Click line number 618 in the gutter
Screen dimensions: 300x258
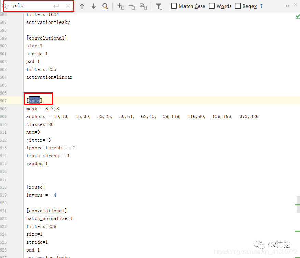point(3,187)
